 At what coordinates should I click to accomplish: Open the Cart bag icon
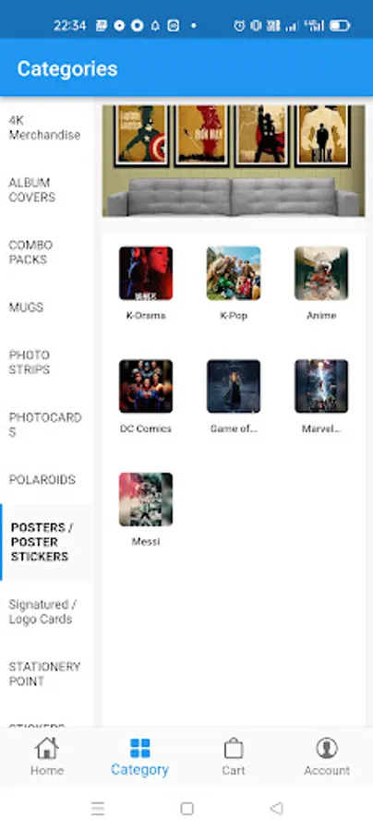click(233, 748)
